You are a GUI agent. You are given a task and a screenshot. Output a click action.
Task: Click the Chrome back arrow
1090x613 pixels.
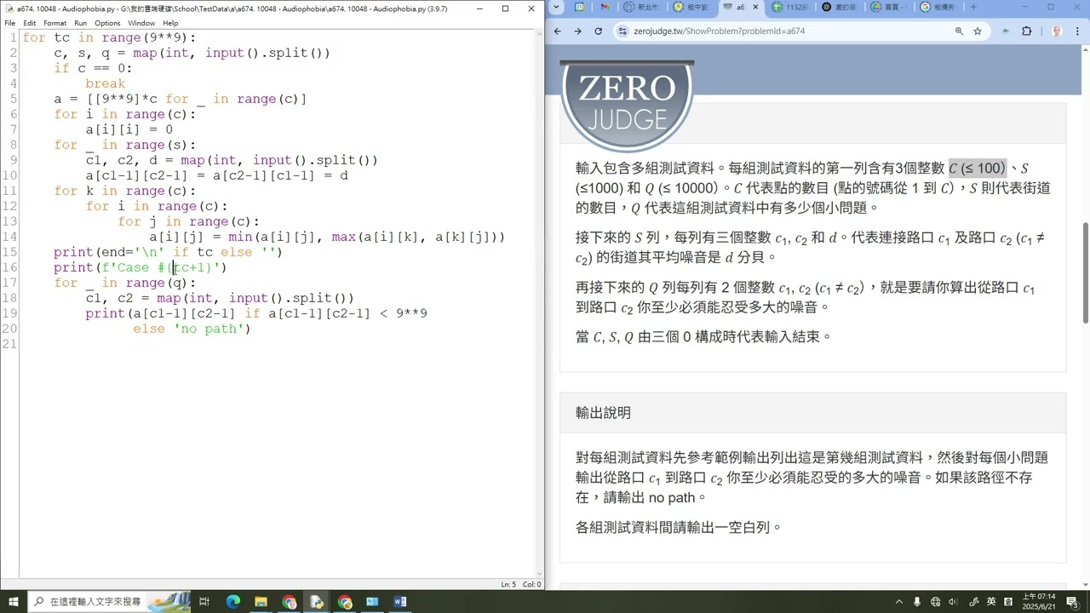[557, 31]
